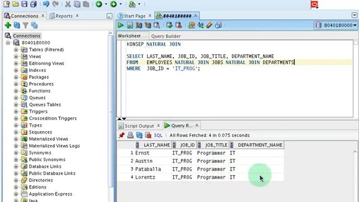Redo the last edit
This screenshot has height=202, width=359.
(x=56, y=4)
